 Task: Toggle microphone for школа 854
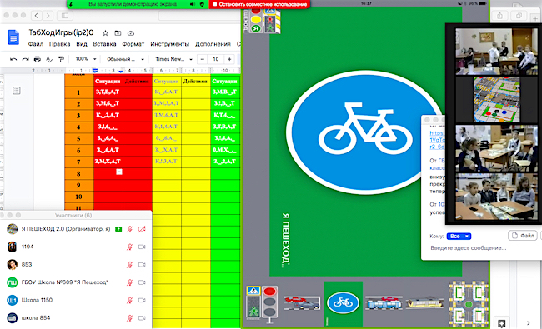click(130, 318)
